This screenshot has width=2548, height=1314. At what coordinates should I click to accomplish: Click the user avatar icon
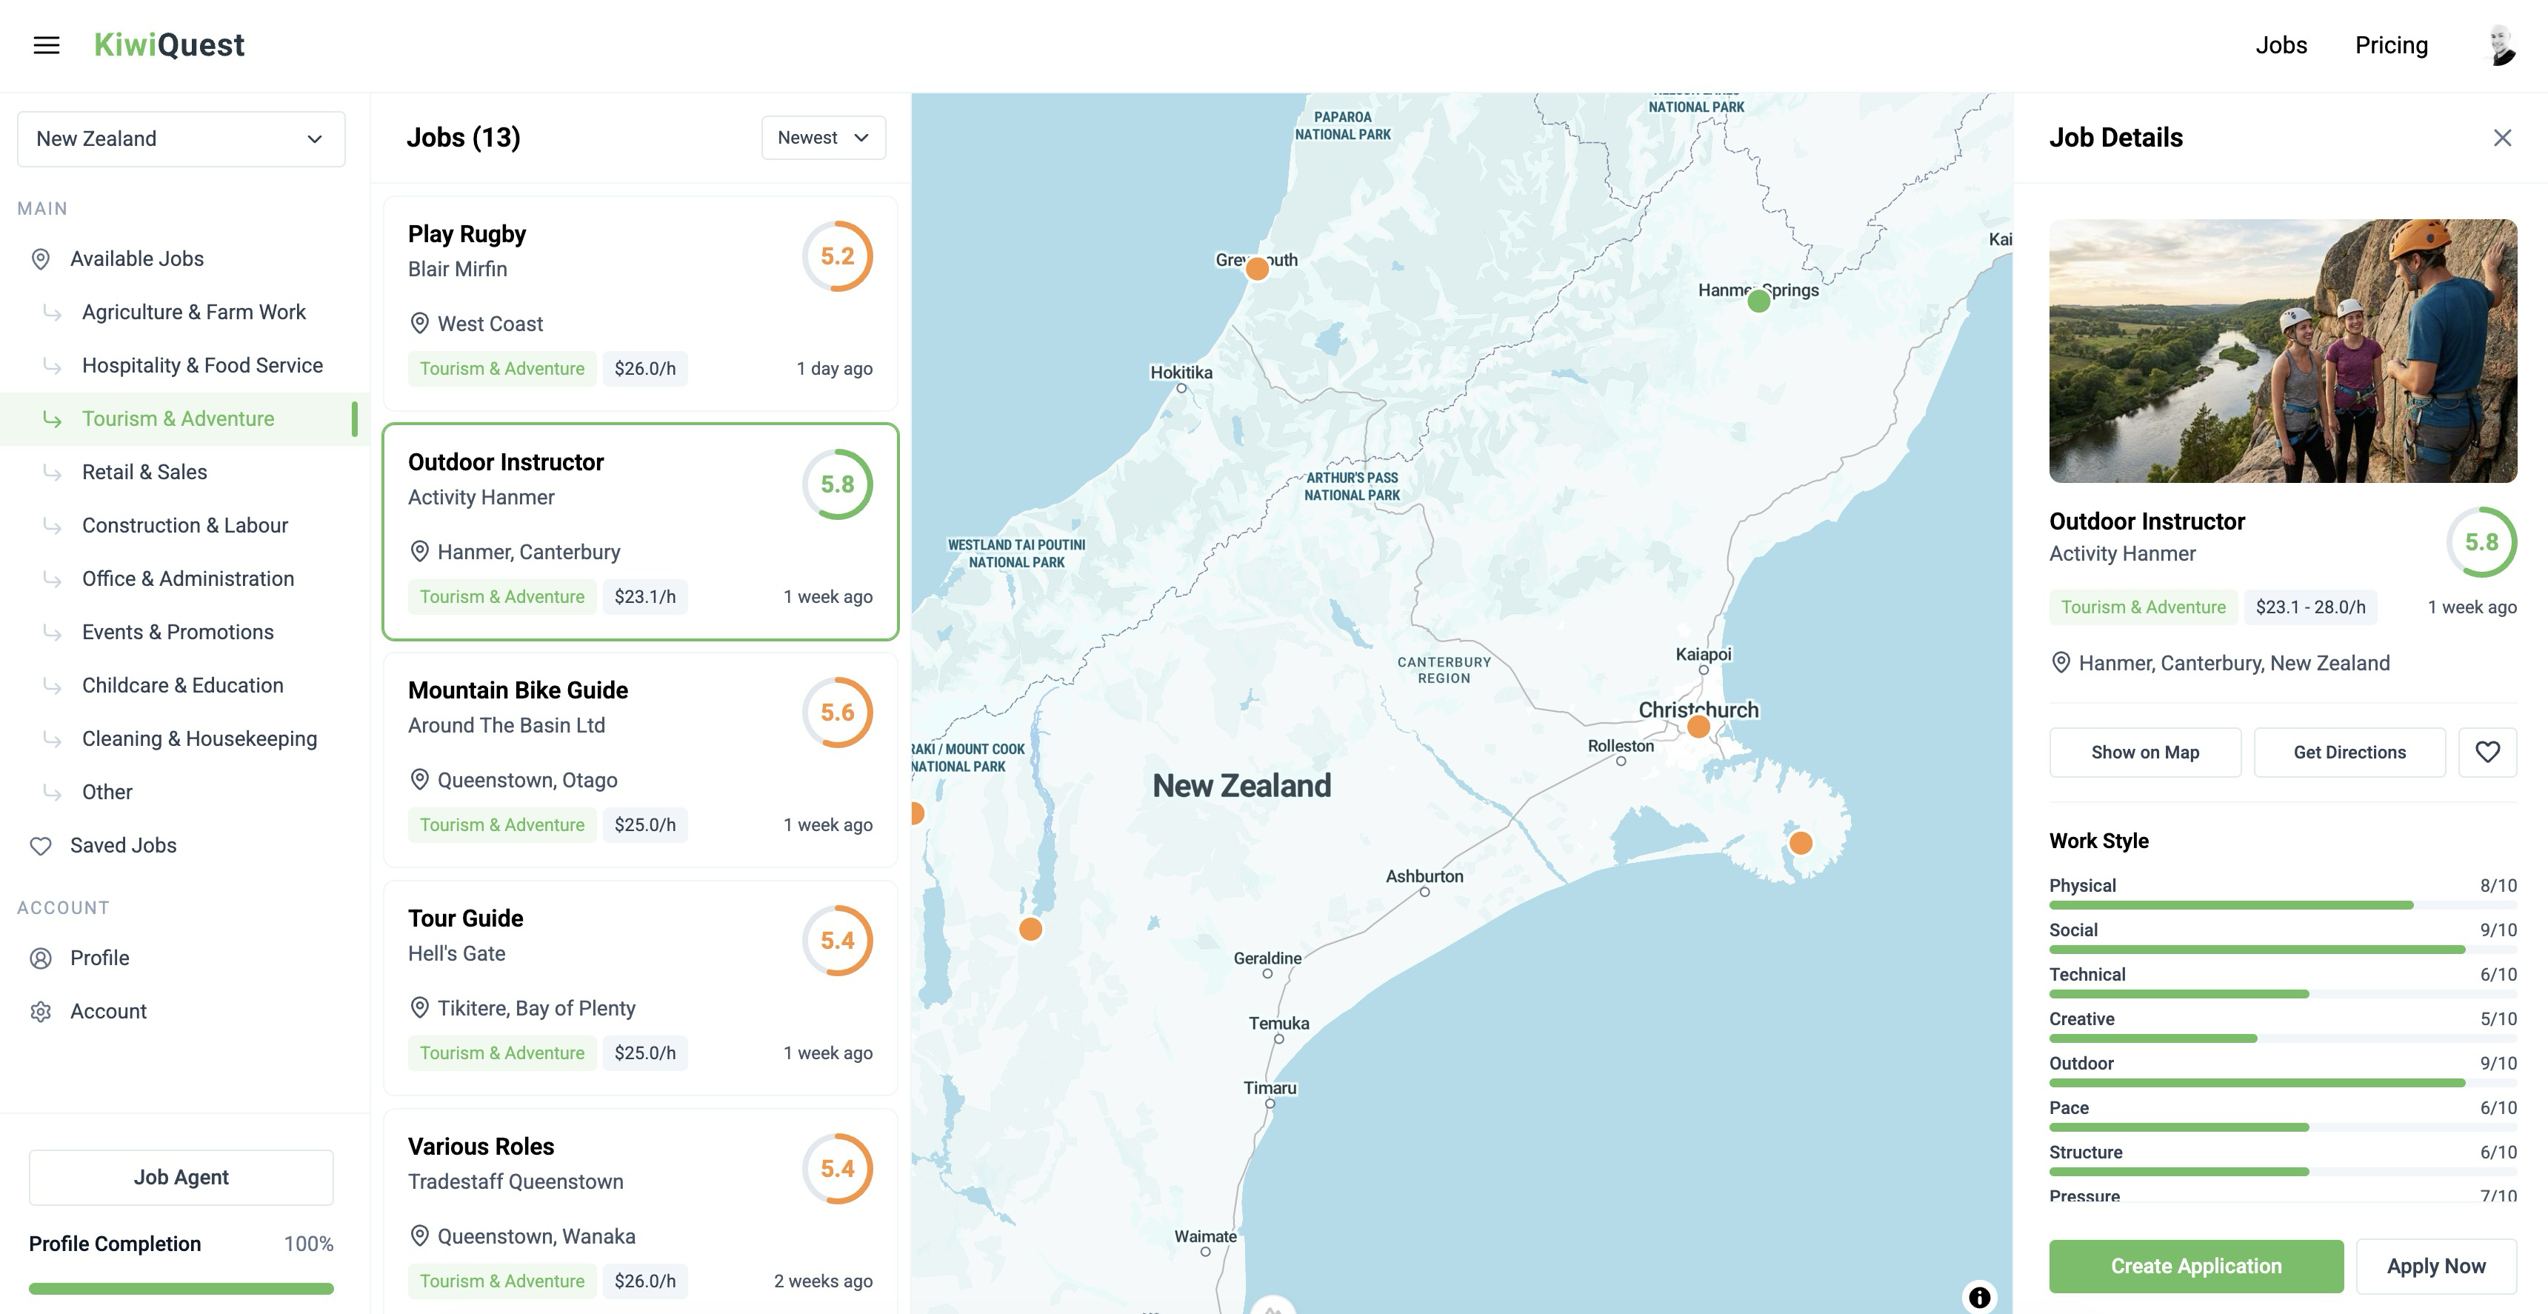pyautogui.click(x=2501, y=45)
